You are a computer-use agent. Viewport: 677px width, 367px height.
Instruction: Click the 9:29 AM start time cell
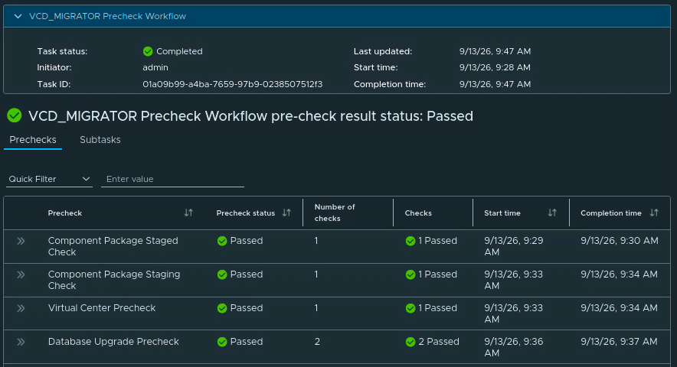coord(513,246)
